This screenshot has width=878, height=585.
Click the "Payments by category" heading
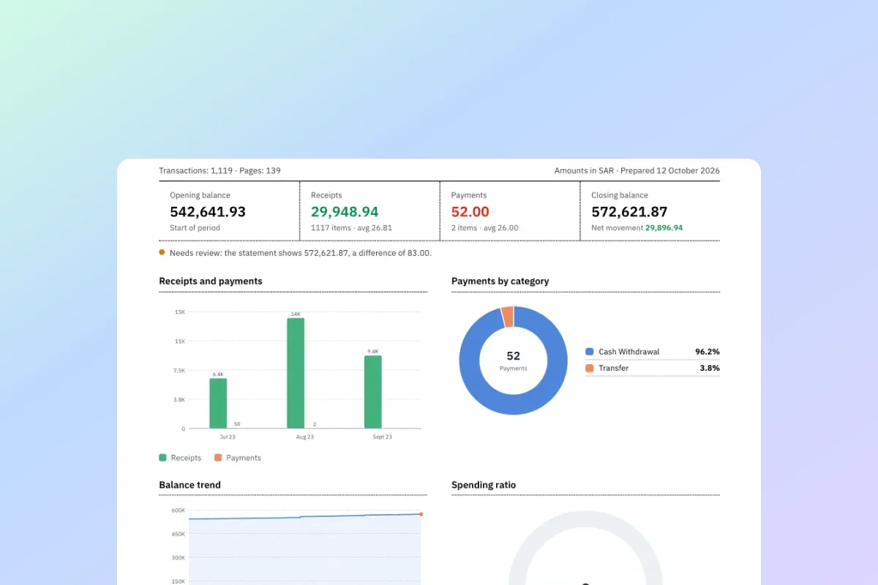[500, 281]
